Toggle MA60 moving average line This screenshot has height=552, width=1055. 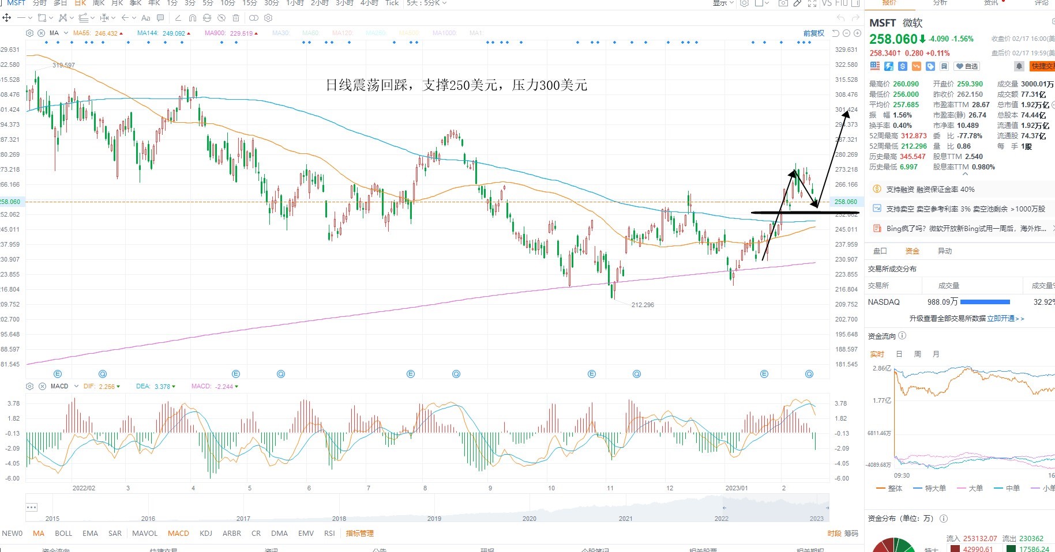[x=311, y=33]
